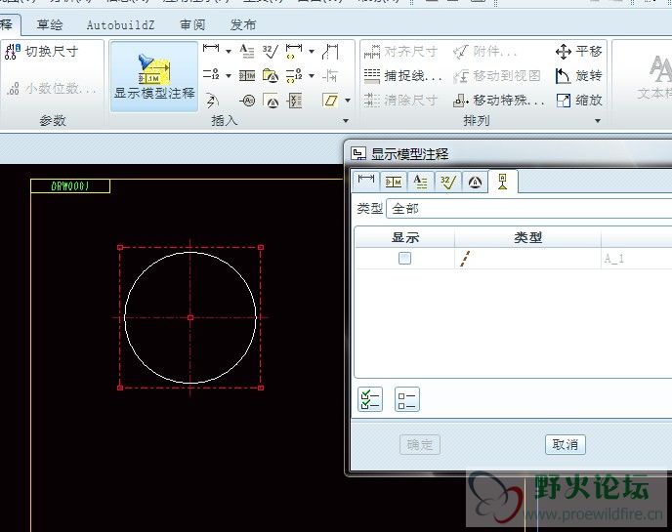
Task: Switch to the Review (审阅) ribbon tab
Action: (x=192, y=24)
